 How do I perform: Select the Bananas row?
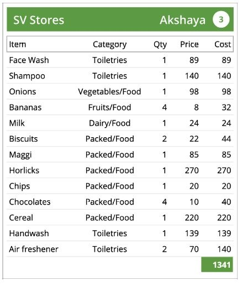tap(120, 107)
